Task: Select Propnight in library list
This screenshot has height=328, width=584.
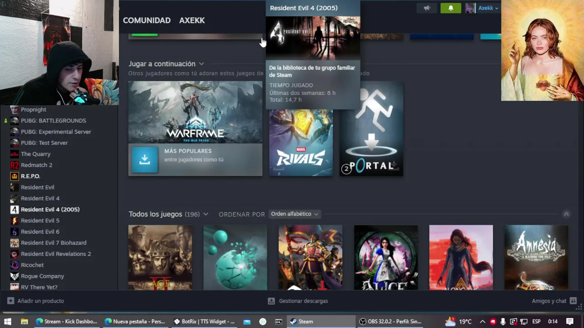Action: (x=33, y=110)
